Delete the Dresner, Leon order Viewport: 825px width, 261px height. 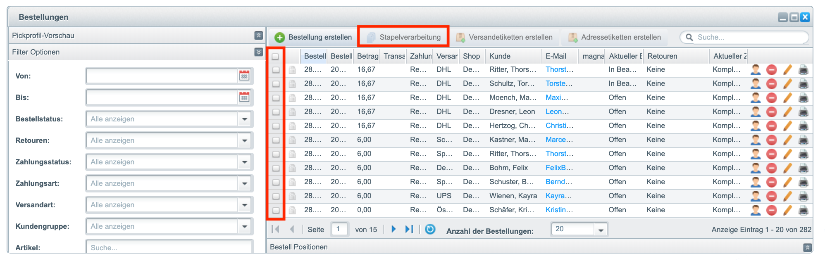coord(771,112)
